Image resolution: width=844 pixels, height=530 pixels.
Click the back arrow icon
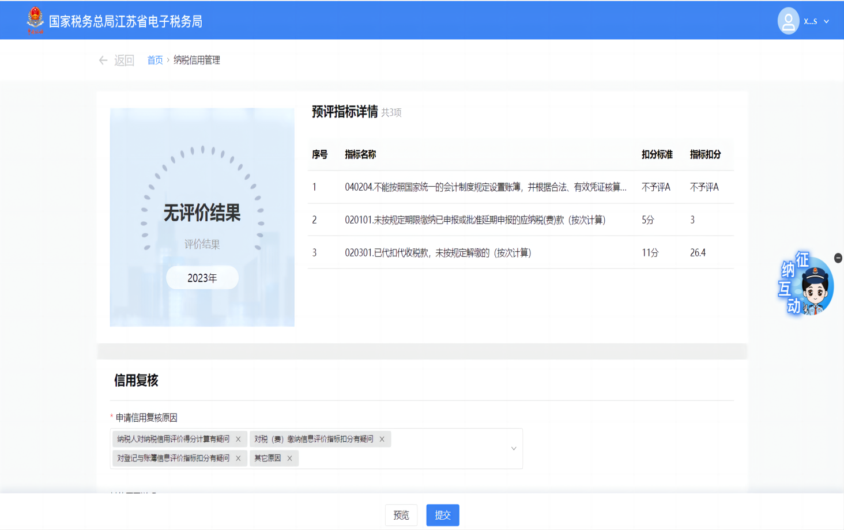(x=103, y=60)
